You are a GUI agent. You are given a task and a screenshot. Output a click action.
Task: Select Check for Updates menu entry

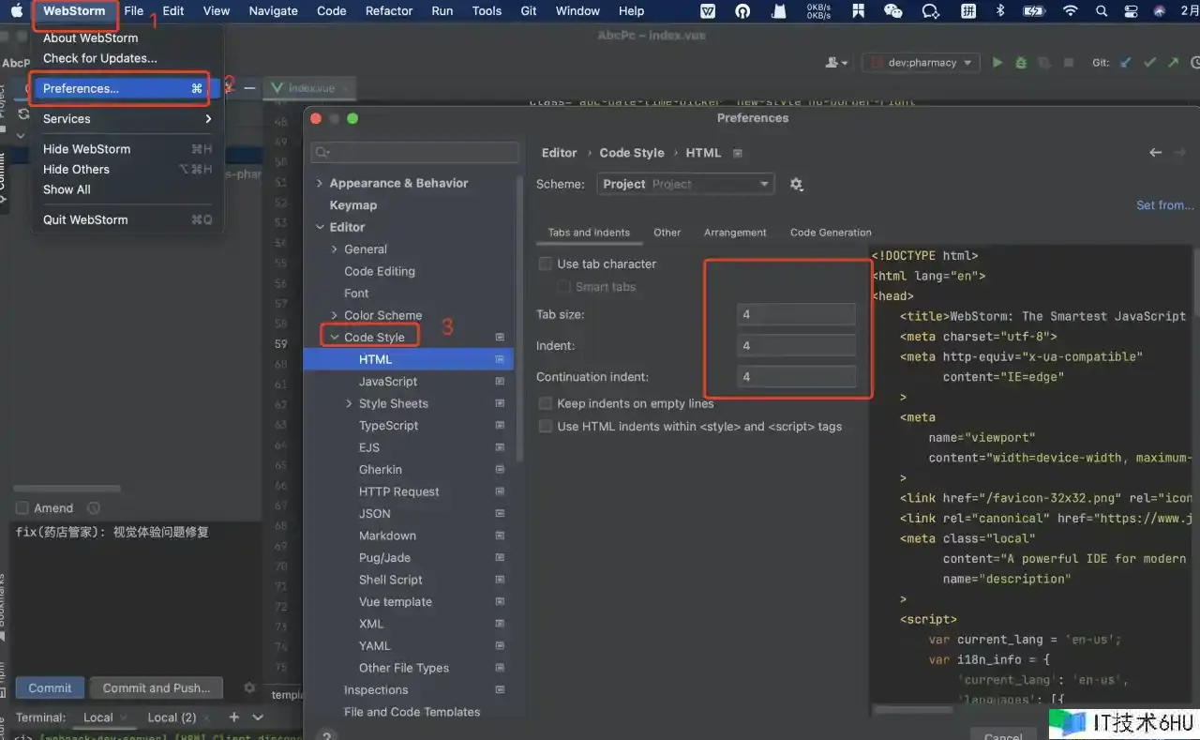click(x=100, y=58)
